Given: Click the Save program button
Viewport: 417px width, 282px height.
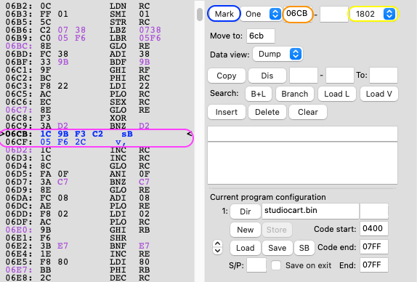Looking at the screenshot, I should 277,248.
